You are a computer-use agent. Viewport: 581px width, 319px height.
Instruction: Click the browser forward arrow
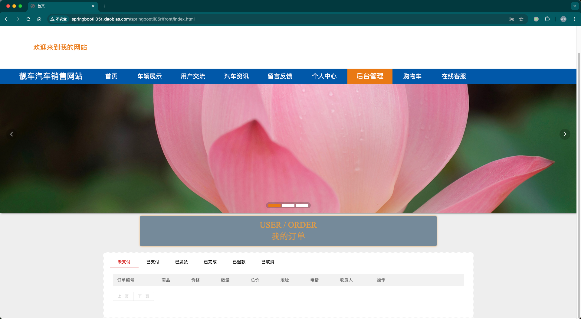18,19
